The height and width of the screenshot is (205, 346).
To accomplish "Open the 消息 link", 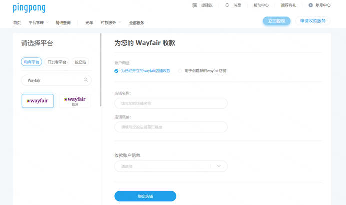I will (x=237, y=5).
